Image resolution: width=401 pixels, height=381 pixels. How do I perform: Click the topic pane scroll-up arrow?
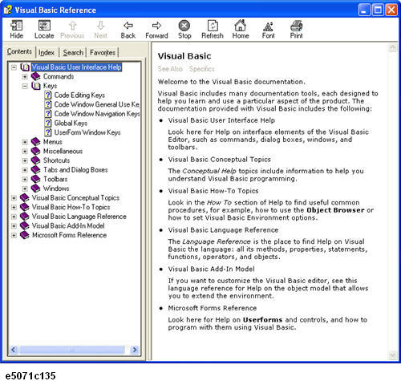click(392, 48)
